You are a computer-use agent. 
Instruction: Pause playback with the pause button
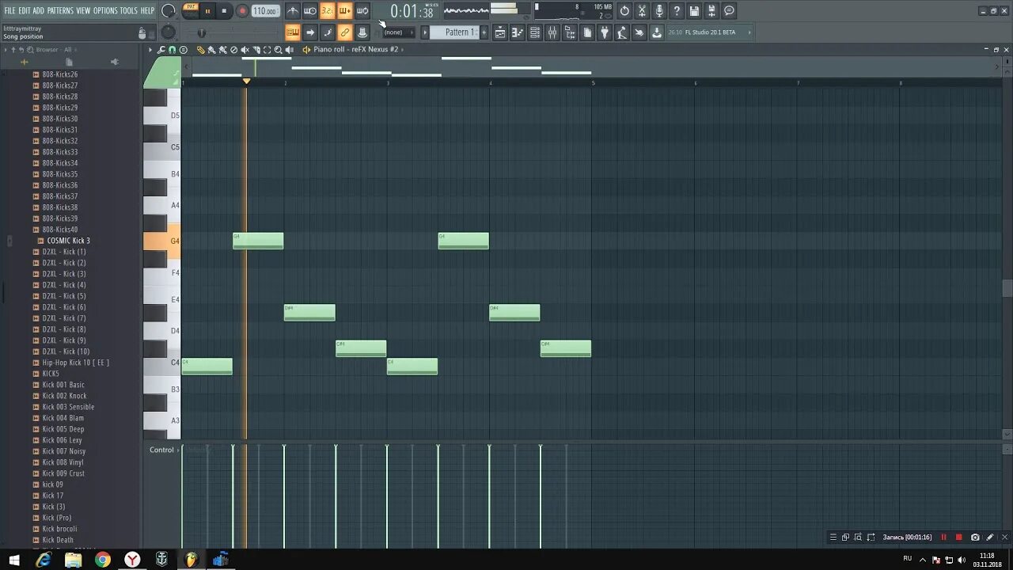click(207, 11)
